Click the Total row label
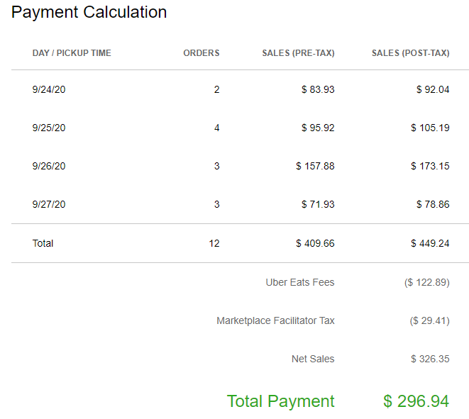The image size is (469, 419). point(43,243)
